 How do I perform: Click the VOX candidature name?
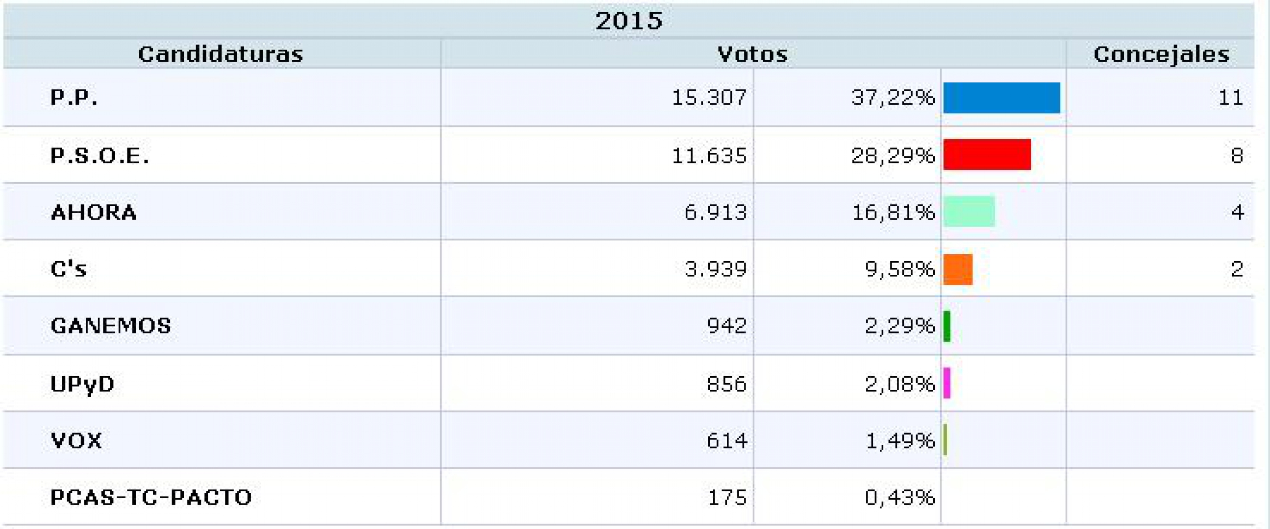(x=76, y=440)
